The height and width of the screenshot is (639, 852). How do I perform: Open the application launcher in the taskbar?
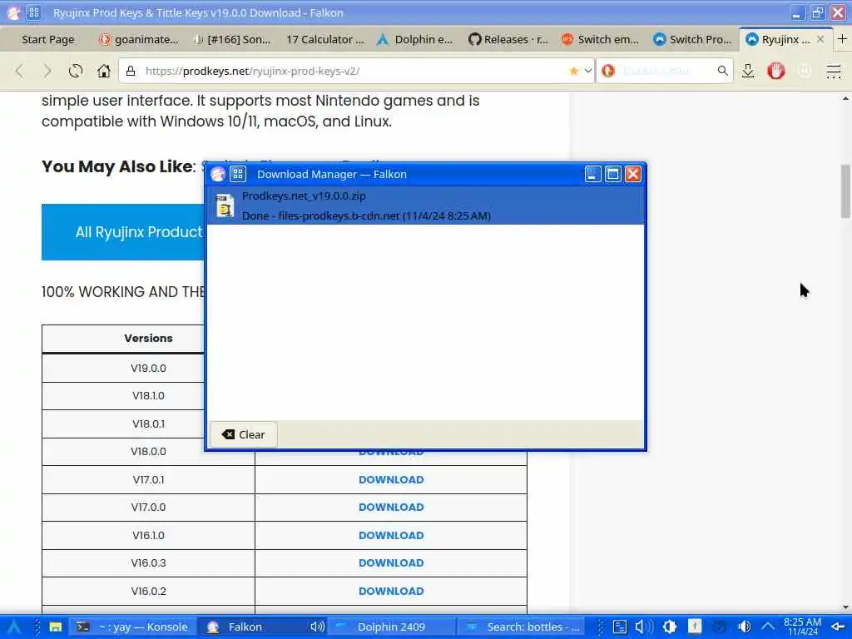click(x=14, y=627)
